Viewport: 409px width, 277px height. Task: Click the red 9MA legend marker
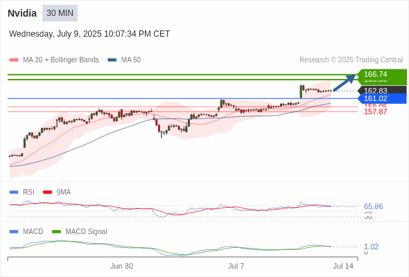[x=47, y=192]
